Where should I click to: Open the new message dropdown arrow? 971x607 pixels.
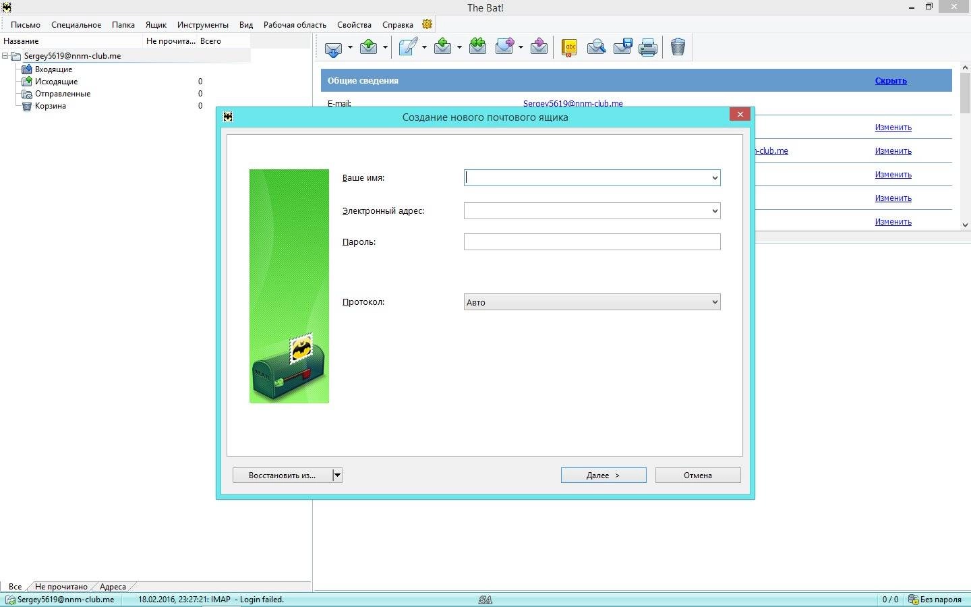424,47
